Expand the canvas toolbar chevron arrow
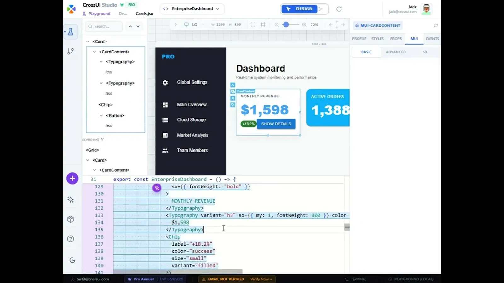This screenshot has width=504, height=283. point(176,25)
